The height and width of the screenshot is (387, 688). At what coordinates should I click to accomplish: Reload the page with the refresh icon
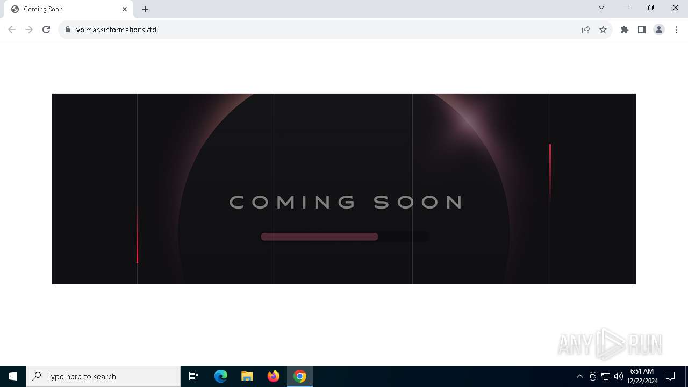point(46,30)
